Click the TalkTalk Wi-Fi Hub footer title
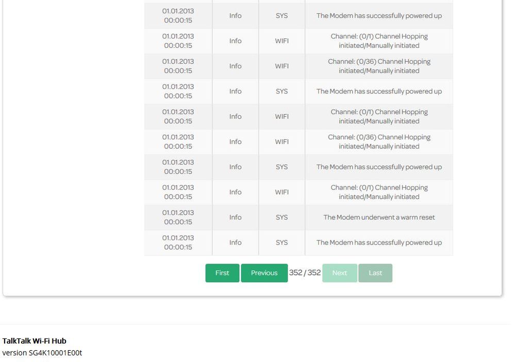 click(35, 341)
